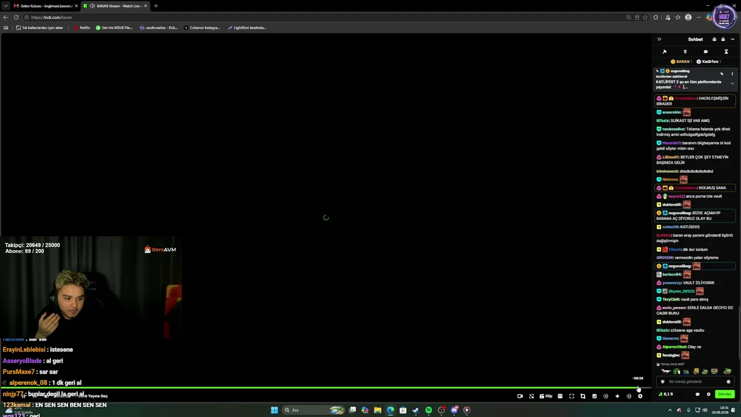Show hidden system tray icons
The height and width of the screenshot is (417, 741).
coord(670,410)
